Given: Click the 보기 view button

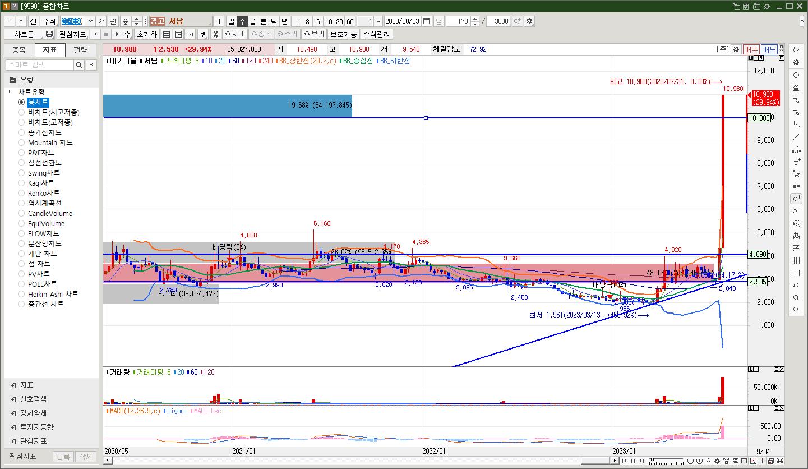Looking at the screenshot, I should click(x=314, y=34).
